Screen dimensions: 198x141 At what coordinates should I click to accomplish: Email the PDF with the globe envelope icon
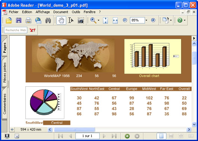(x=38, y=20)
